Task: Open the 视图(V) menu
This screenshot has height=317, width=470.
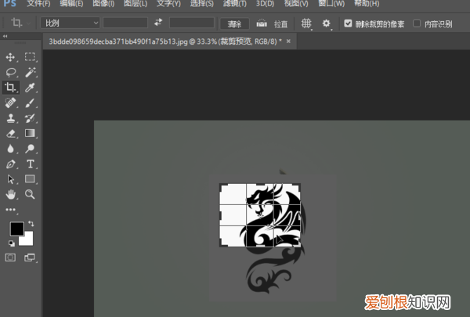Action: 296,4
